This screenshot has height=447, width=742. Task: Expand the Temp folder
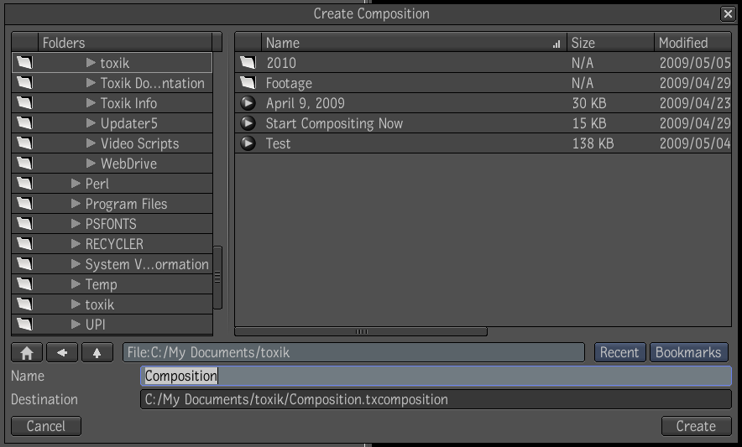76,284
